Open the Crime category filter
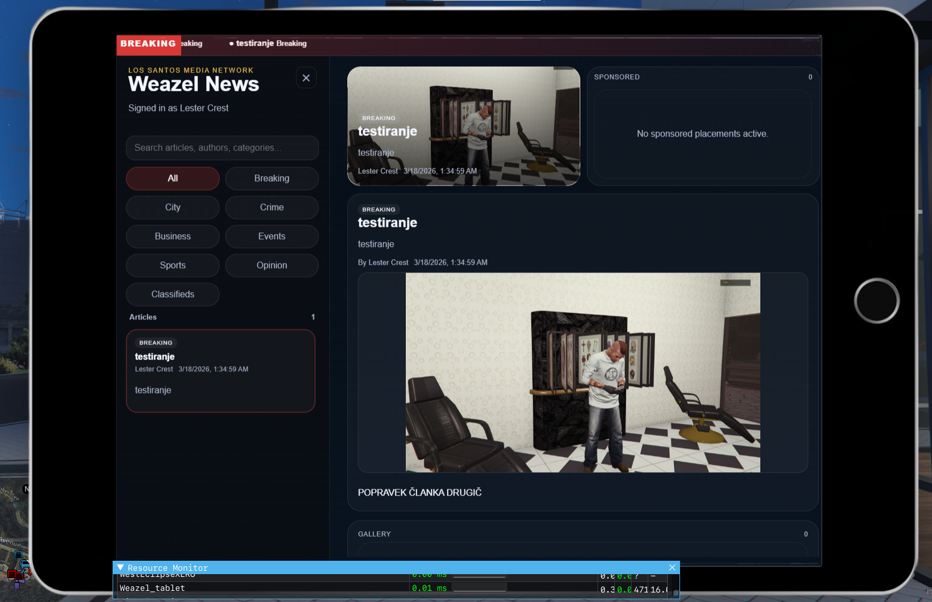Viewport: 932px width, 602px height. [272, 207]
